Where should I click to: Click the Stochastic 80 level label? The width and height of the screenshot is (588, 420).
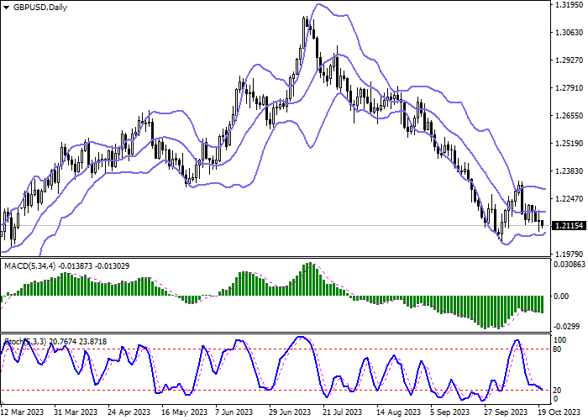(557, 349)
